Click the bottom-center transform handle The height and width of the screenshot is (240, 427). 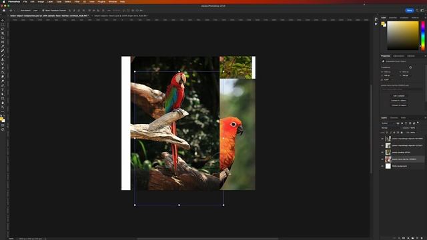pos(179,205)
